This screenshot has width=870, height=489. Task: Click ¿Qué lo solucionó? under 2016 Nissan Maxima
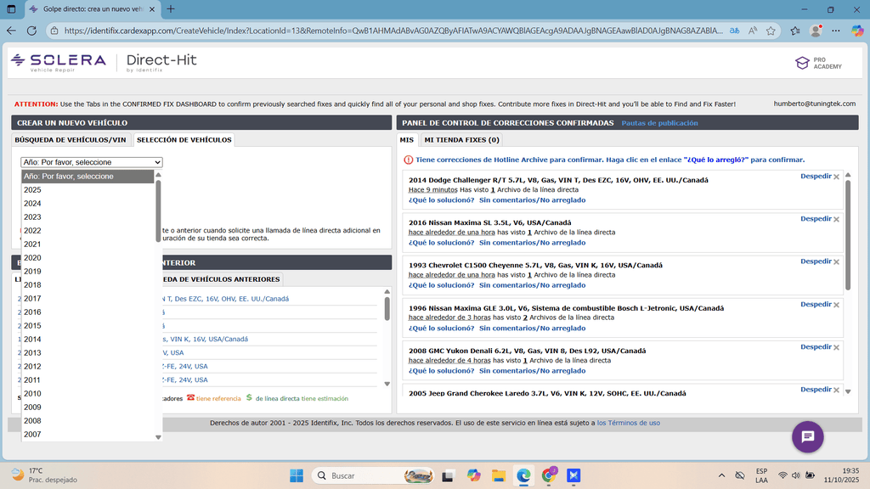441,243
